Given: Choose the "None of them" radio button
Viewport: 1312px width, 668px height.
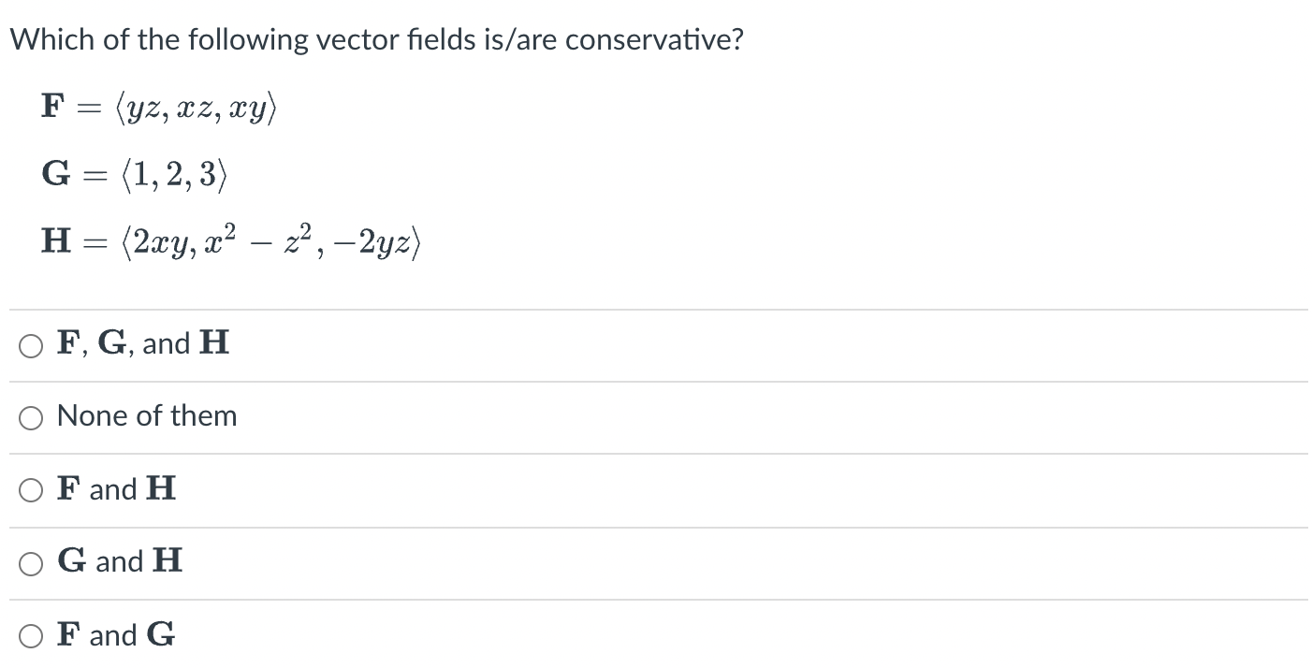Looking at the screenshot, I should pos(31,418).
